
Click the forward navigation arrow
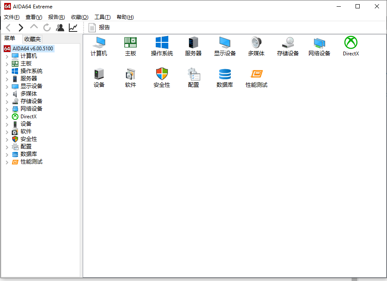(21, 28)
